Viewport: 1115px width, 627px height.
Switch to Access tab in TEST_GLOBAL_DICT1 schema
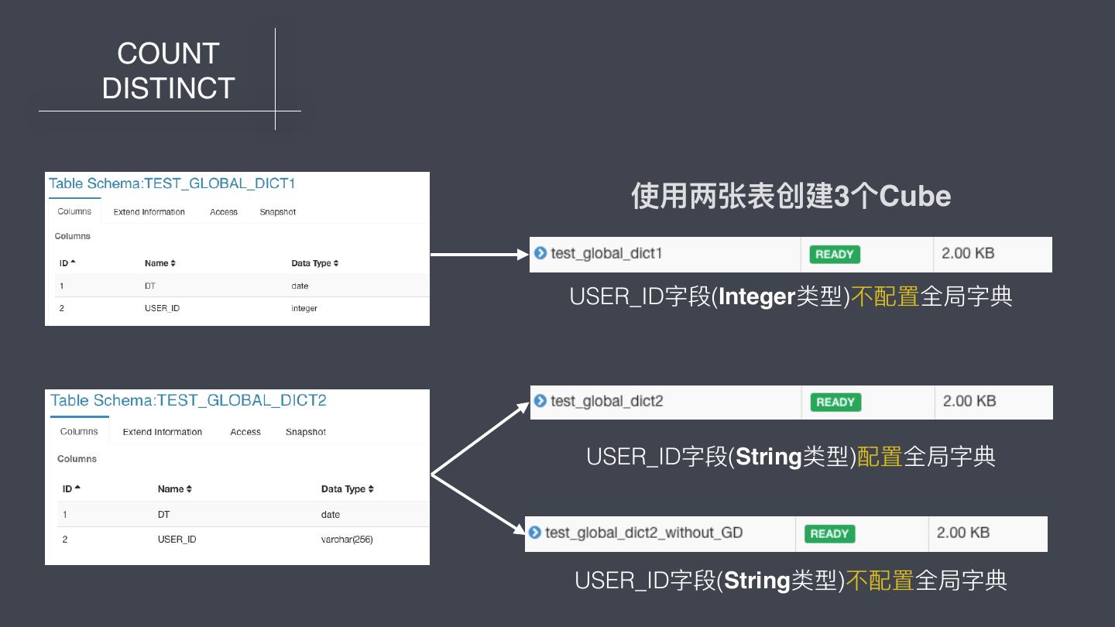(x=224, y=212)
